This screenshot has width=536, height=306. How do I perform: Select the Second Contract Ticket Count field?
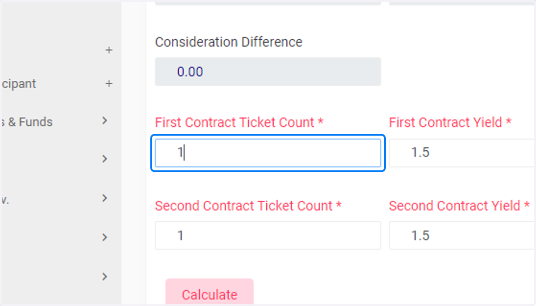tap(268, 235)
